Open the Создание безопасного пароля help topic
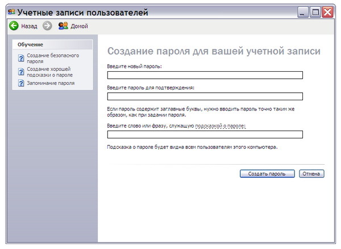The image size is (341, 249). click(53, 58)
